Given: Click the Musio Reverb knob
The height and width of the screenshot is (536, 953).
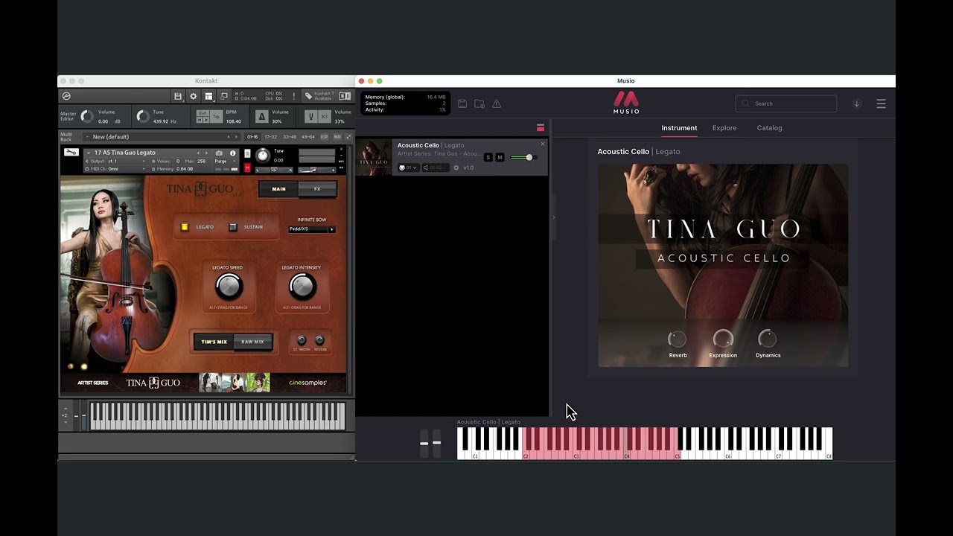Looking at the screenshot, I should (678, 339).
